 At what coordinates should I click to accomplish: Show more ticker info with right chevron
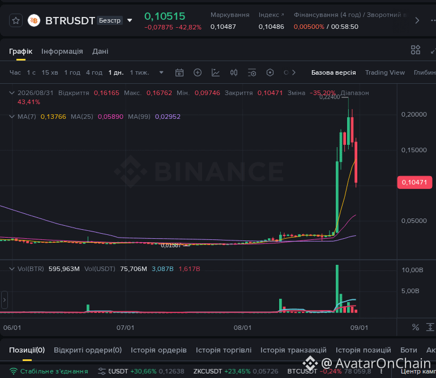point(417,20)
